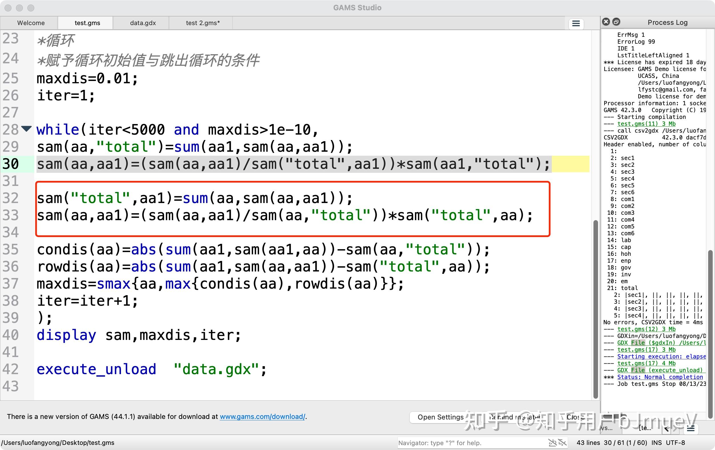Click the GDX File (execute_unload) log link
This screenshot has height=450, width=715.
[660, 370]
